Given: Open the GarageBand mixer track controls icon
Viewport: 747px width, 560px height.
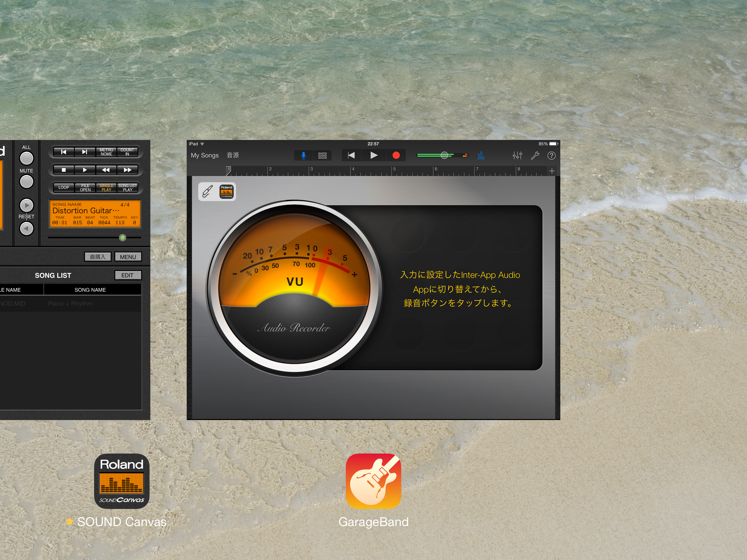Looking at the screenshot, I should click(x=517, y=156).
